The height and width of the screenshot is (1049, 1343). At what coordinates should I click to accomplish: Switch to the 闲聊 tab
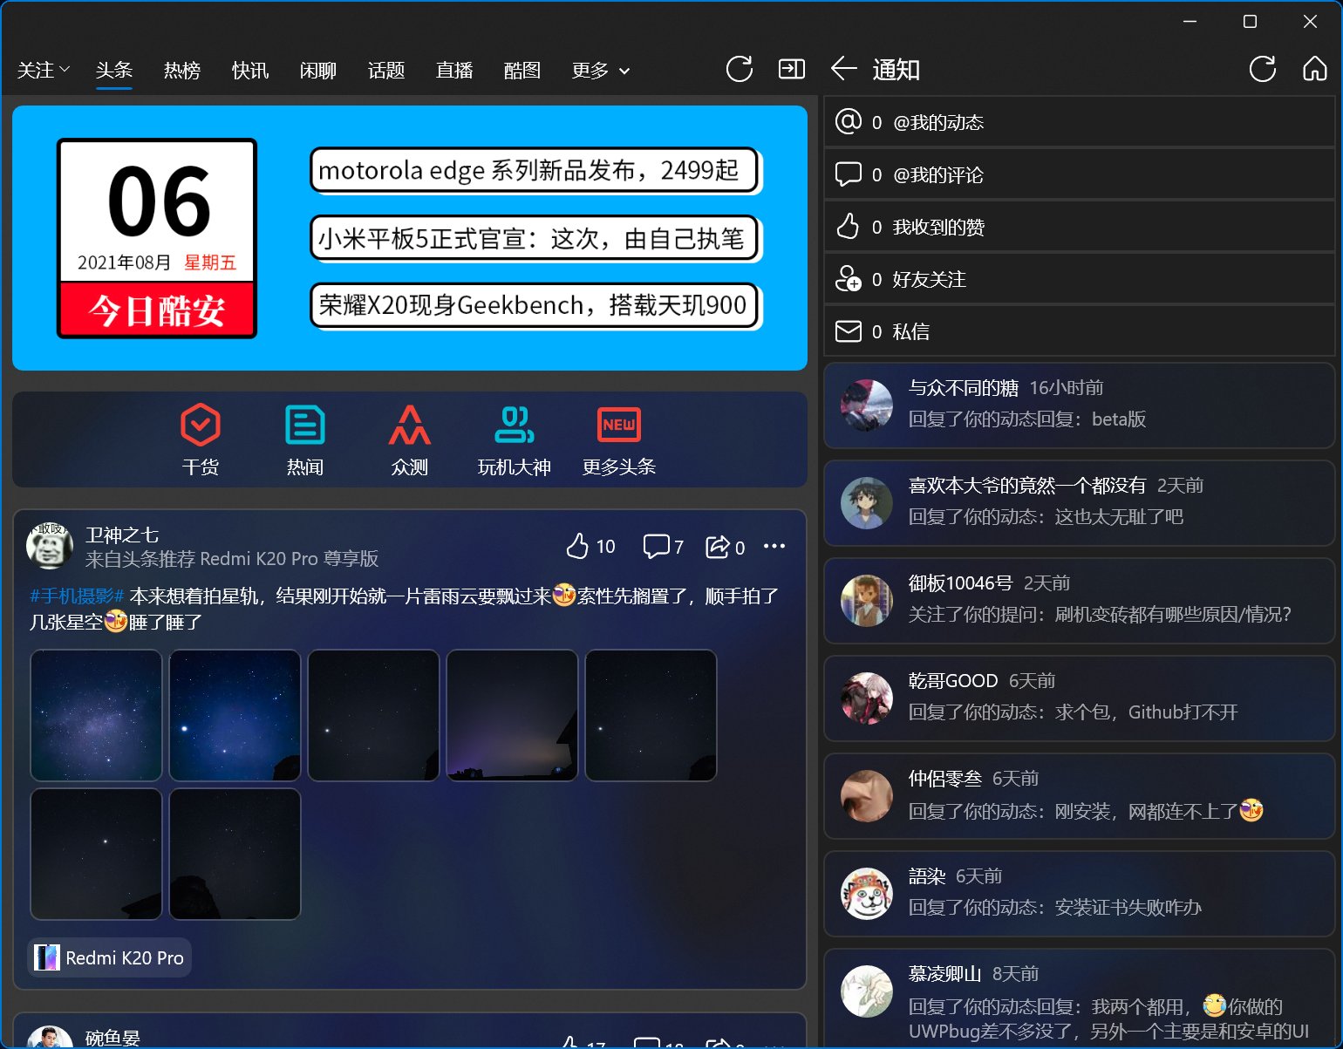[318, 70]
